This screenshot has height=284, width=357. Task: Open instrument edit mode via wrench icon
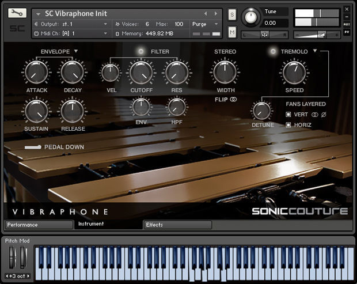[17, 13]
